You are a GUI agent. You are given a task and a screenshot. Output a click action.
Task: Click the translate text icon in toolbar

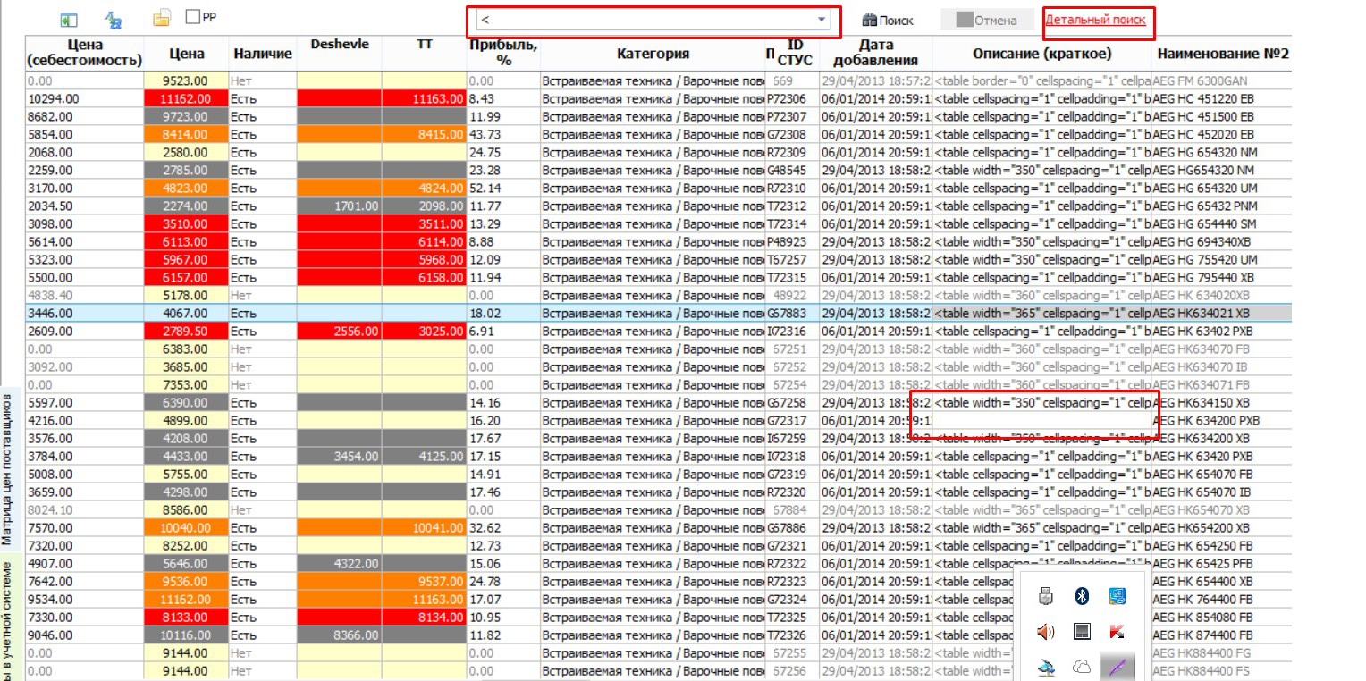coord(114,20)
